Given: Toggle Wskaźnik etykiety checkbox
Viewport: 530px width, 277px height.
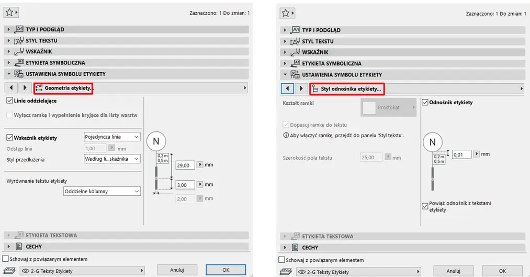Looking at the screenshot, I should (x=9, y=138).
